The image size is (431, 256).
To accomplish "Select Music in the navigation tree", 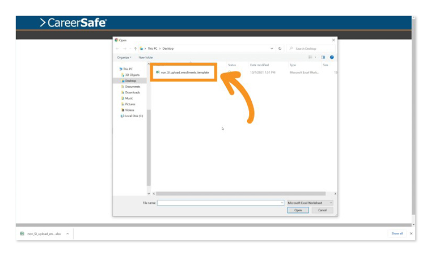I will tap(127, 98).
